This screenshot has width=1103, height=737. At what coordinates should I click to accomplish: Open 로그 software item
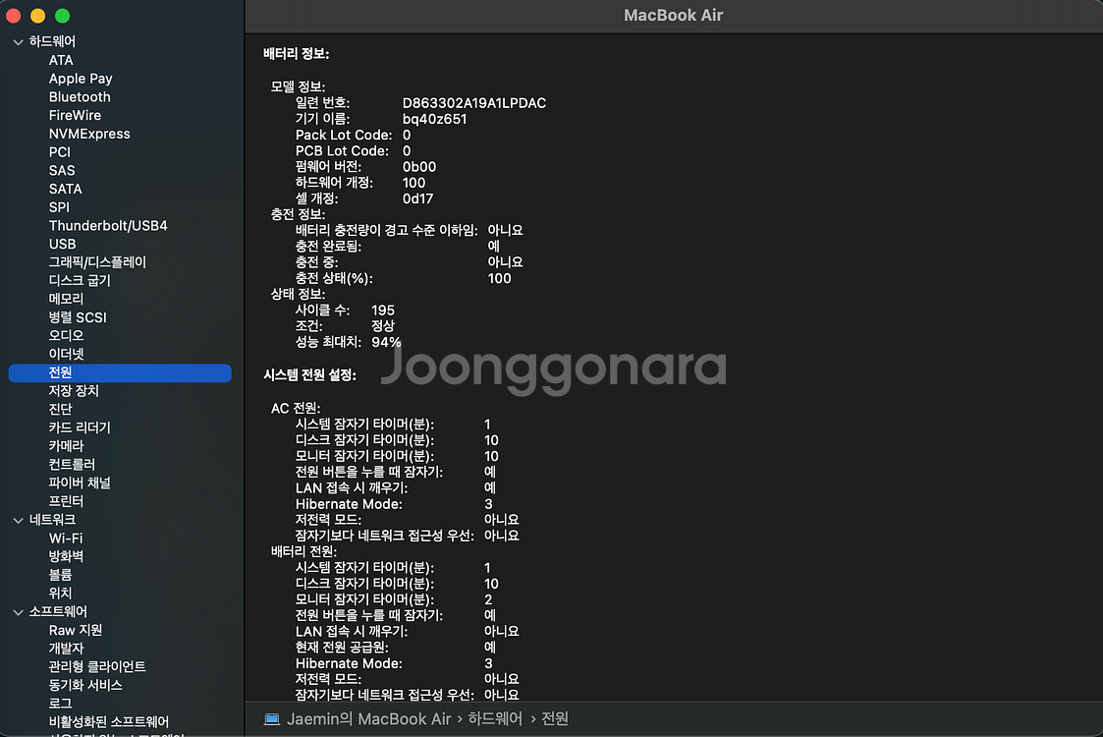(61, 704)
